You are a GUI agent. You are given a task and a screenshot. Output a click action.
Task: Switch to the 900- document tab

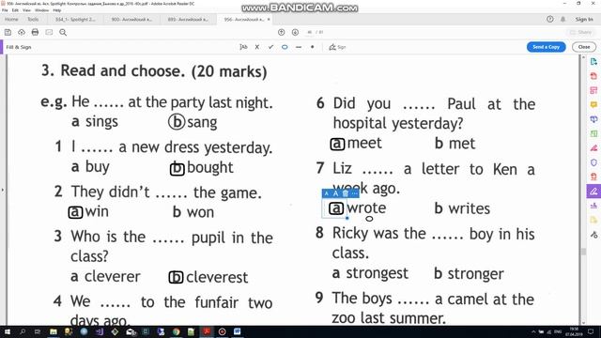(x=131, y=19)
